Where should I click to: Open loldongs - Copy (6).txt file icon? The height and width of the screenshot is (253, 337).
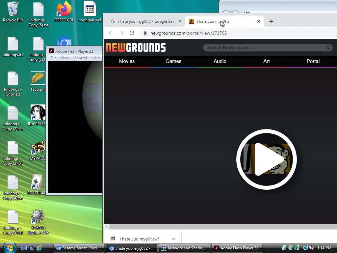38,14
